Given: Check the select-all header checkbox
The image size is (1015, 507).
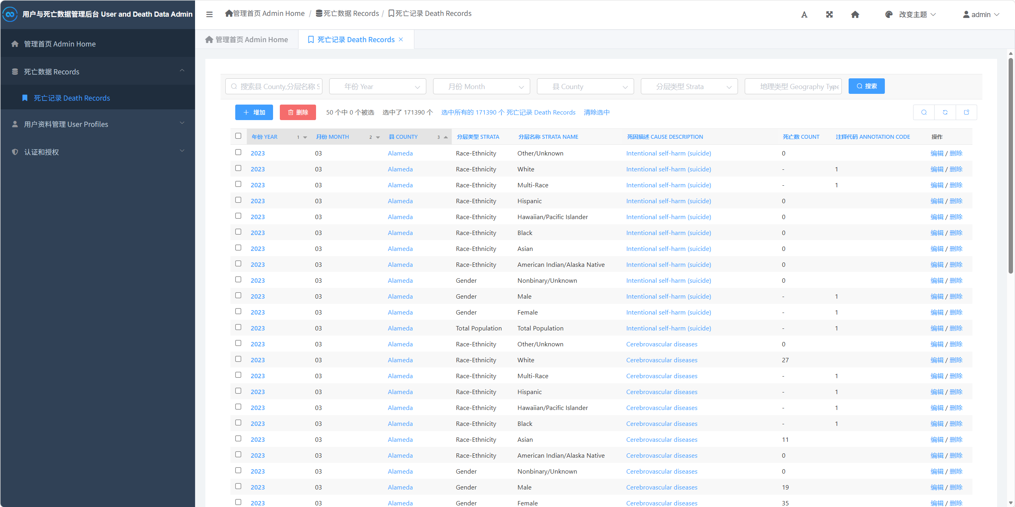Looking at the screenshot, I should click(238, 136).
